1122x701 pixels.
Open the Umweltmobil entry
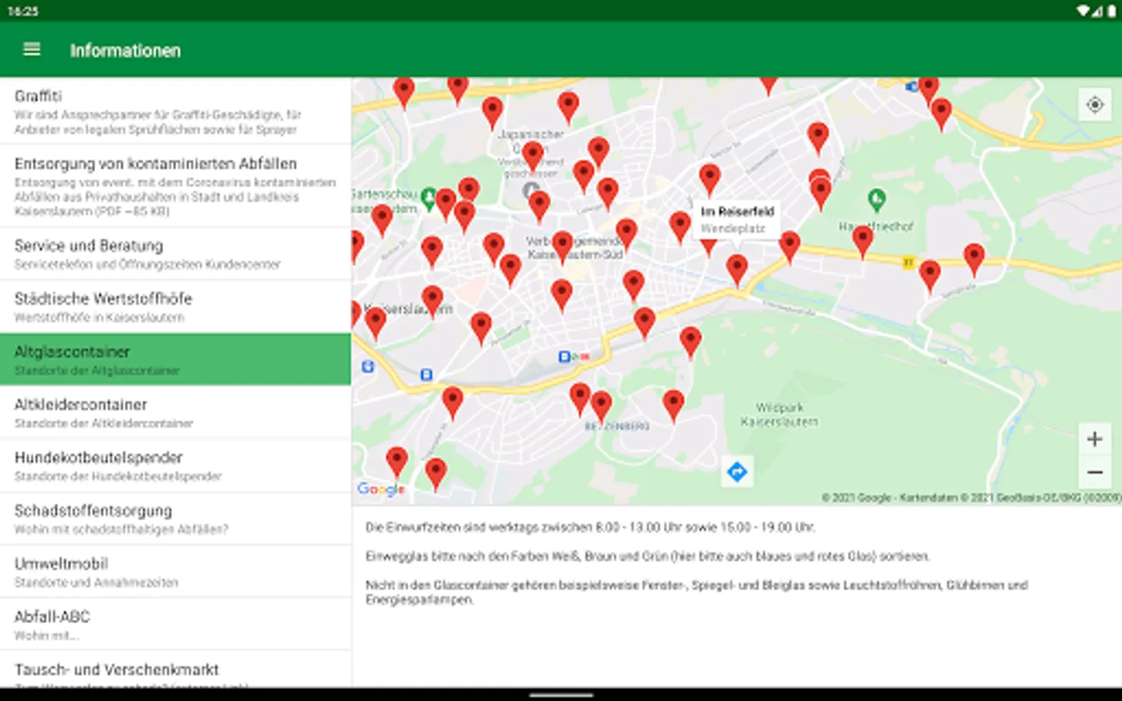175,572
